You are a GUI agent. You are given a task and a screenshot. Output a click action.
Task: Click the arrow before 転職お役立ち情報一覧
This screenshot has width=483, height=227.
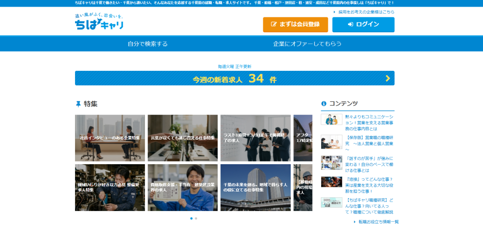tap(355, 222)
